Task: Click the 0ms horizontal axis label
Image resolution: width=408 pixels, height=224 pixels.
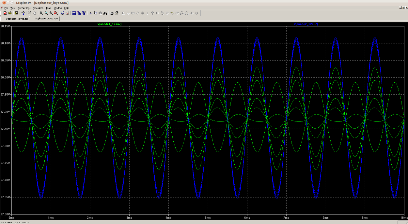Action: pyautogui.click(x=11, y=217)
